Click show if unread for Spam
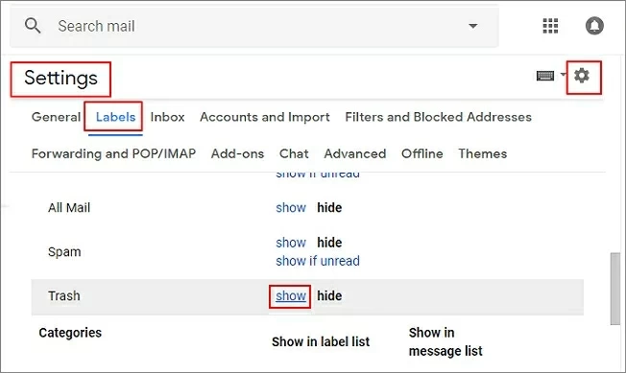 point(318,261)
